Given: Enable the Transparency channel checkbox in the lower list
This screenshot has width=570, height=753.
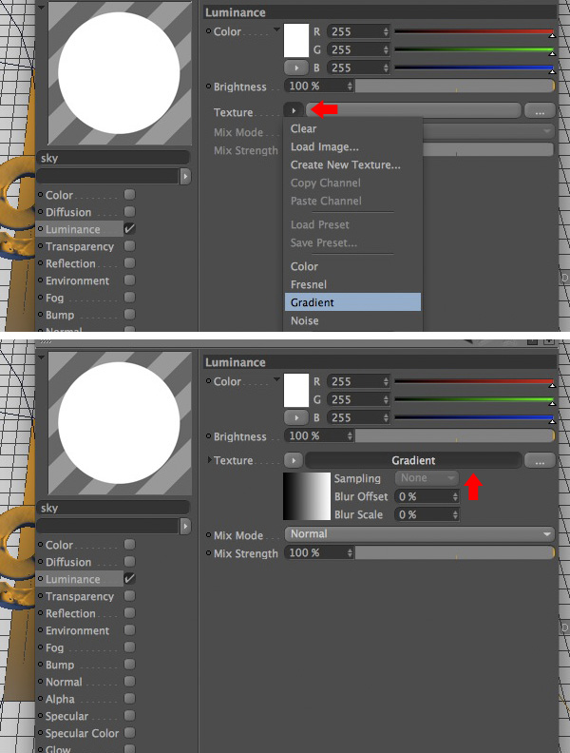Looking at the screenshot, I should coord(129,596).
